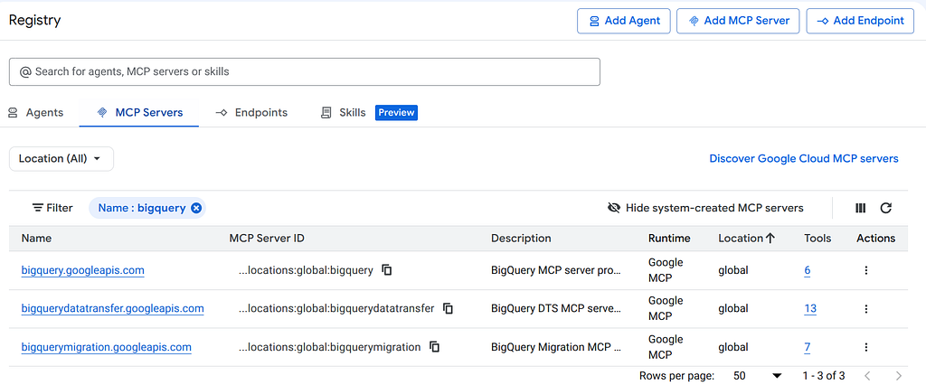Click the Preview badge next to Skills
Viewport: 926px width, 385px height.
point(396,112)
